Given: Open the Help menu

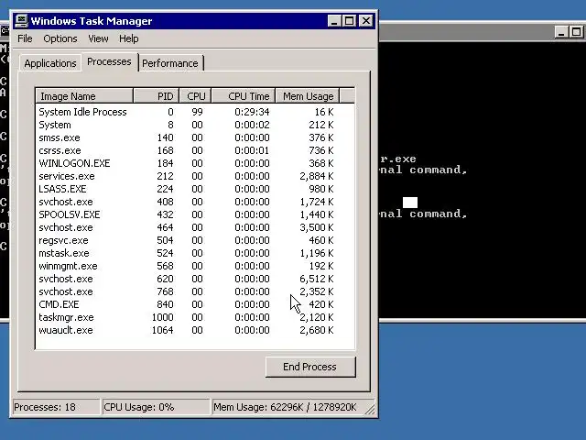Looking at the screenshot, I should [129, 38].
